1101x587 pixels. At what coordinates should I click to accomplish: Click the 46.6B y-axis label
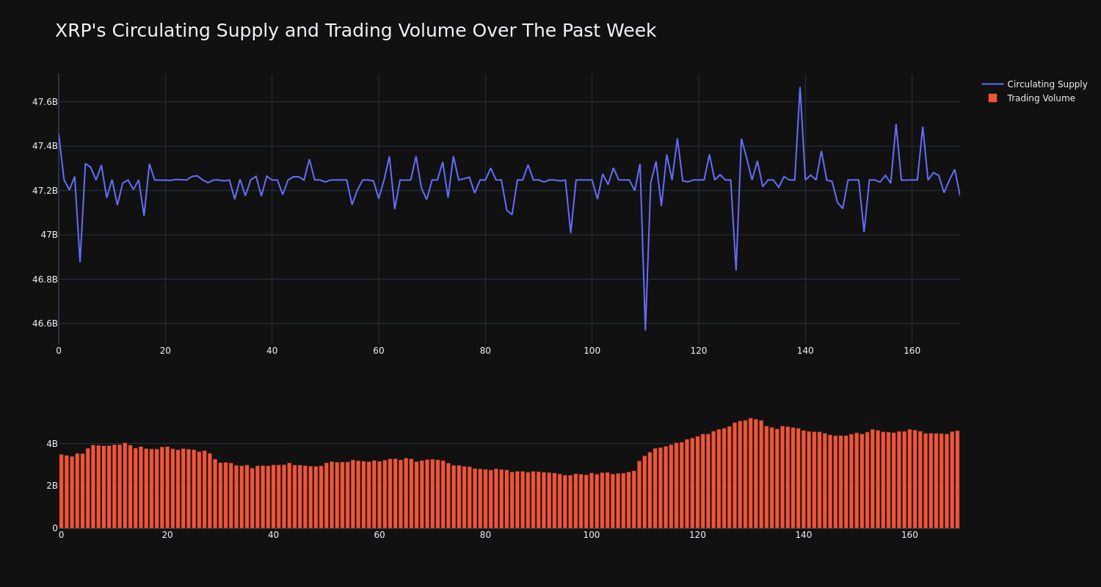click(x=45, y=324)
